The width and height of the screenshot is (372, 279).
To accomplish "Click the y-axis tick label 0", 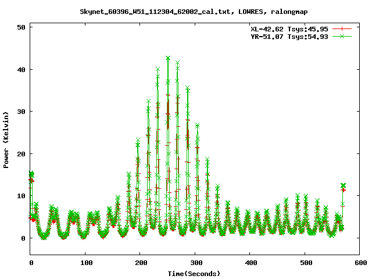I will (23, 238).
